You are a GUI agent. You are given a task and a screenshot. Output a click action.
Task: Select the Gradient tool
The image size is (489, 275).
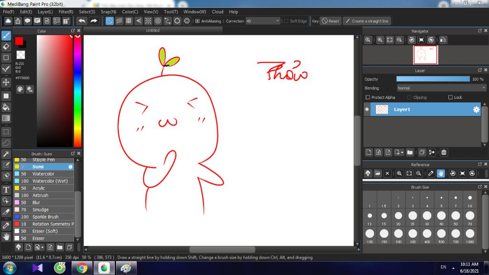pyautogui.click(x=6, y=118)
